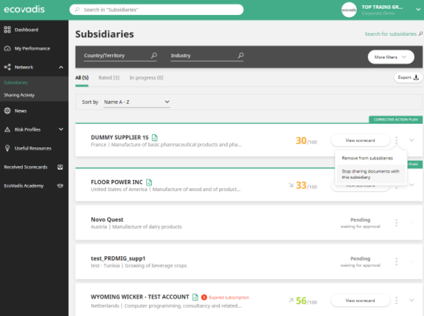The image size is (424, 316).
Task: Click the magnifier icon in top search bar
Action: coord(77,10)
